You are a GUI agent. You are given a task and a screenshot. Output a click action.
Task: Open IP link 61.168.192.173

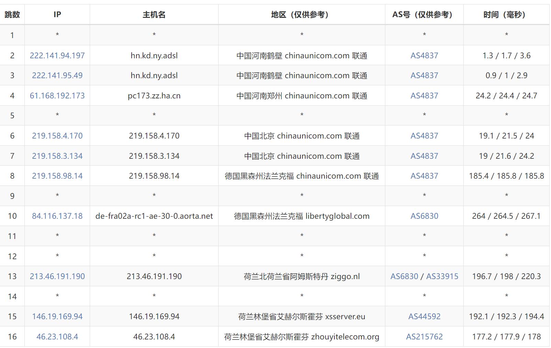pos(57,96)
